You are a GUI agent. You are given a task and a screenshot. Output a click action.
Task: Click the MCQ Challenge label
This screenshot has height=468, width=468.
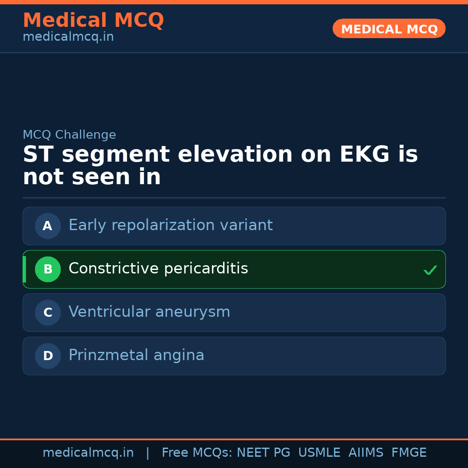[x=69, y=135]
